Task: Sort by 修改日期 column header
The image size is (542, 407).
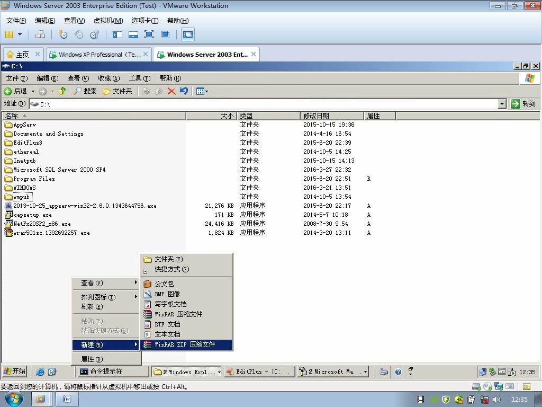Action: pos(332,116)
